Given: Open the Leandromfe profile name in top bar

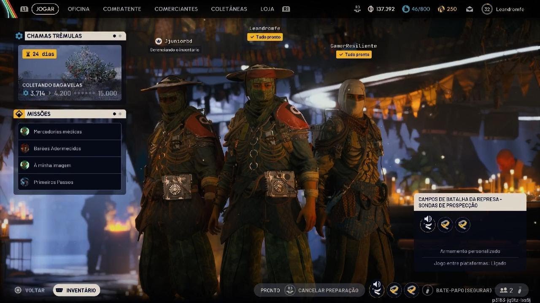Looking at the screenshot, I should tap(510, 9).
